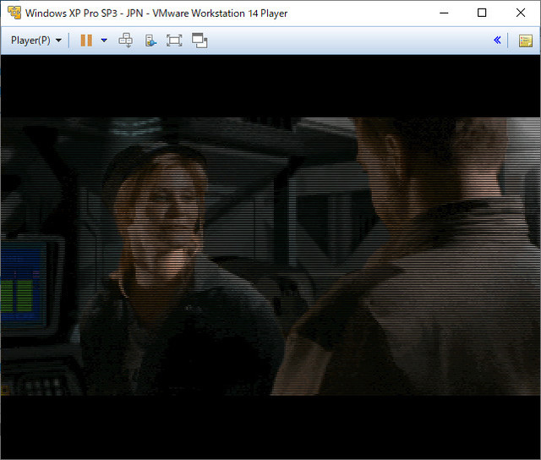This screenshot has height=460, width=541.
Task: Open the removable devices icon
Action: coord(150,41)
